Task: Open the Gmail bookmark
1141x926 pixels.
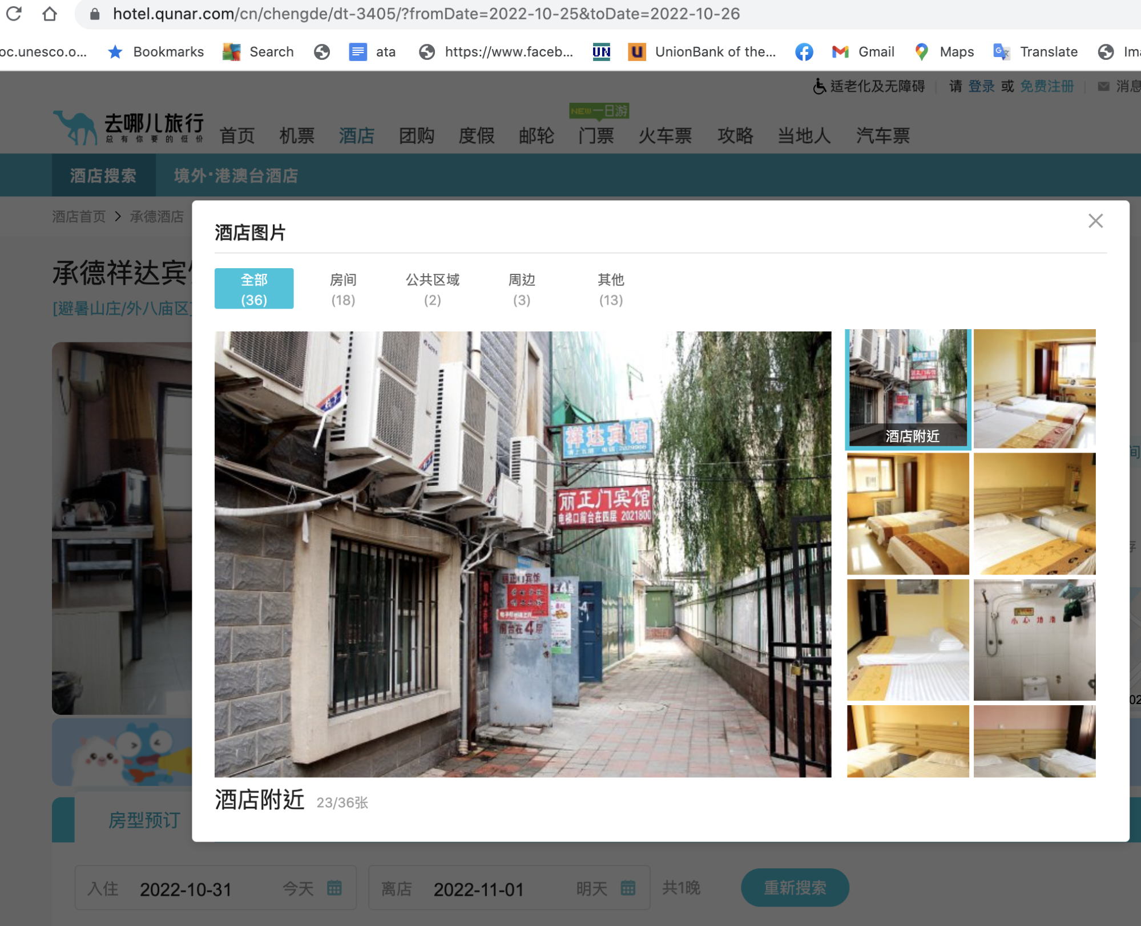Action: [x=863, y=52]
